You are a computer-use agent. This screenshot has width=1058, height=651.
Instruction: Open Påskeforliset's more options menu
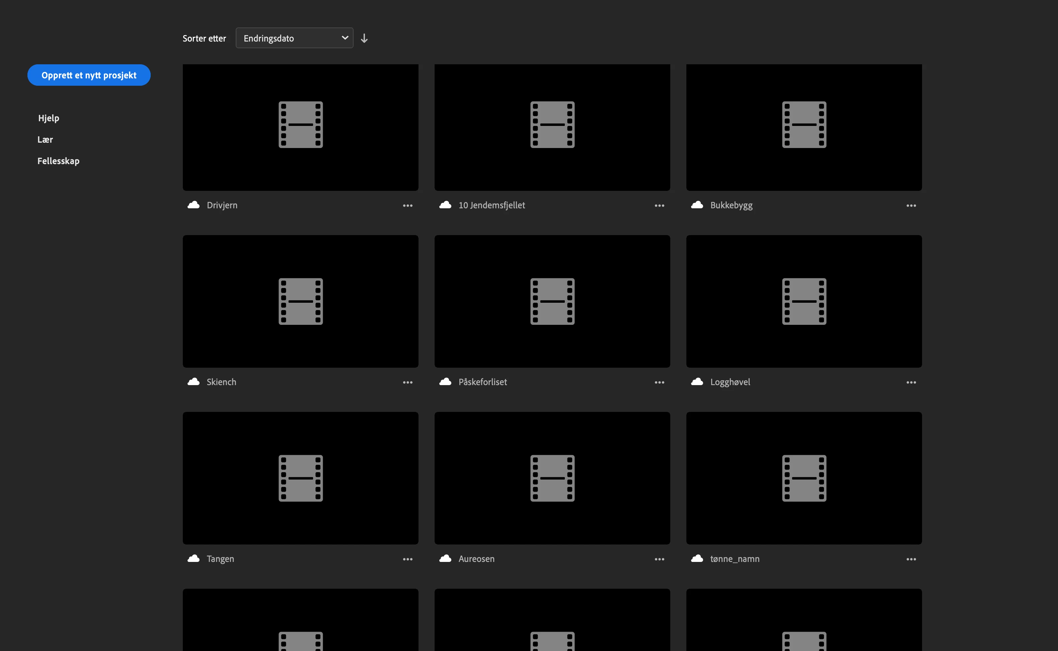pyautogui.click(x=659, y=382)
